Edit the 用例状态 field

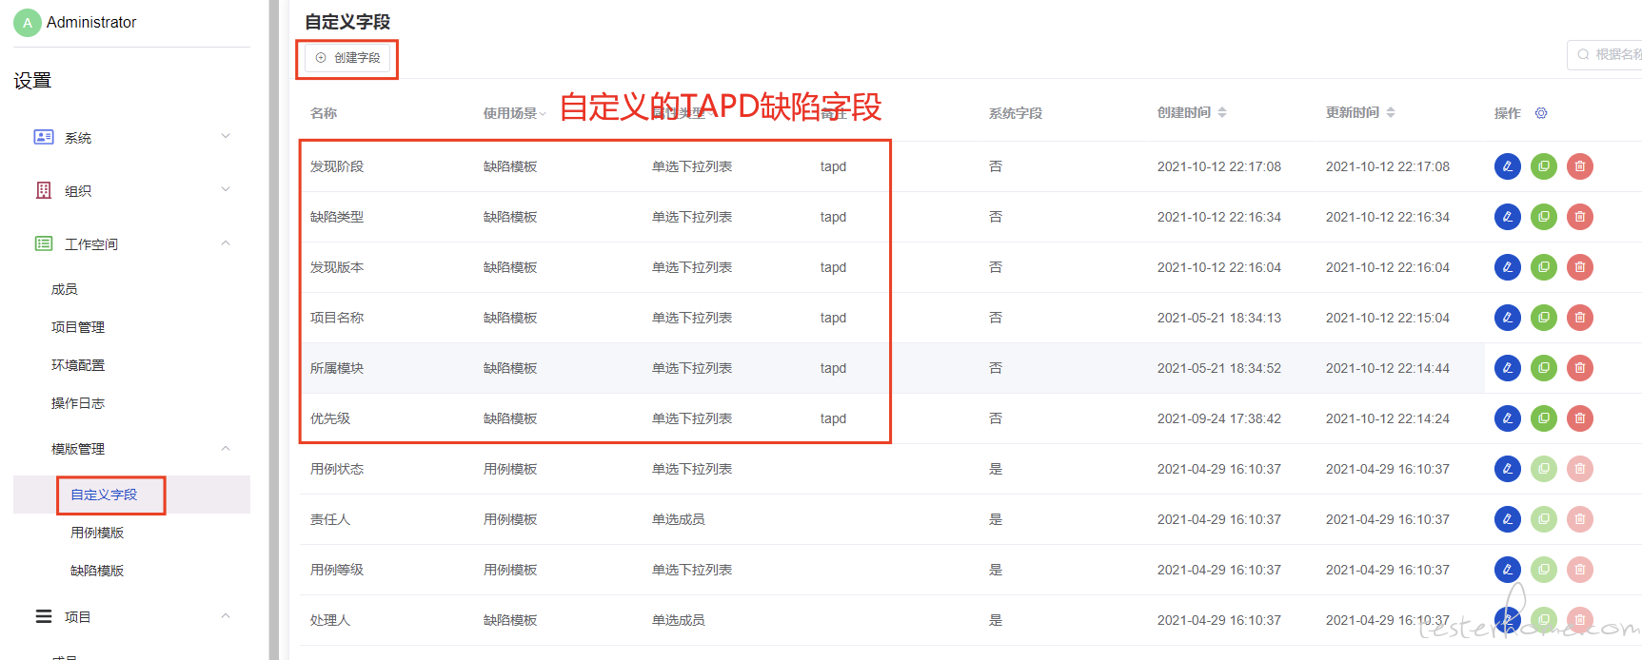click(1507, 469)
